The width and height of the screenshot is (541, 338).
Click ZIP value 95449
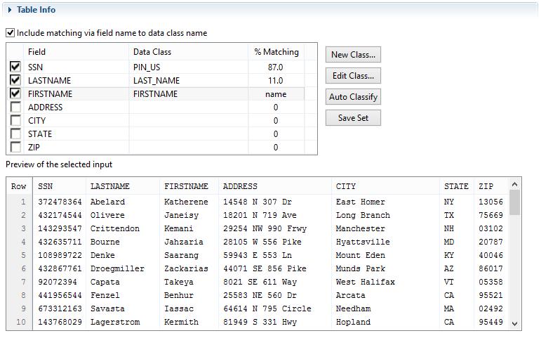pos(490,322)
